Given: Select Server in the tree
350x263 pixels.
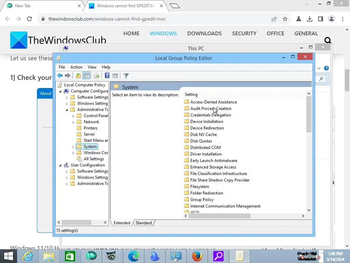Looking at the screenshot, I should [89, 134].
